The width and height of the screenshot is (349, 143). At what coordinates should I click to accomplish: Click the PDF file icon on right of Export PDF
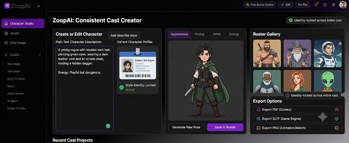click(x=336, y=109)
